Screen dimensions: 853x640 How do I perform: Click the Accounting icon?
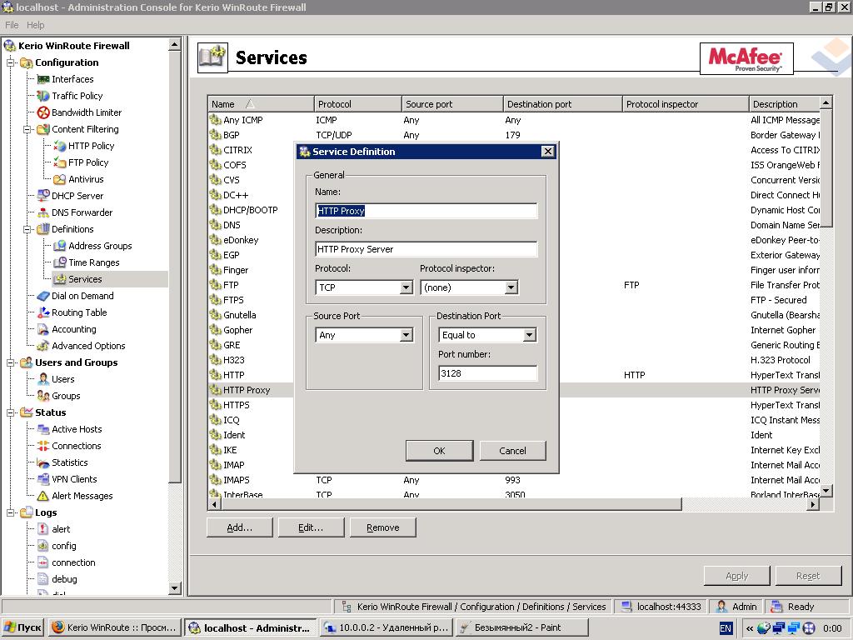tap(43, 330)
